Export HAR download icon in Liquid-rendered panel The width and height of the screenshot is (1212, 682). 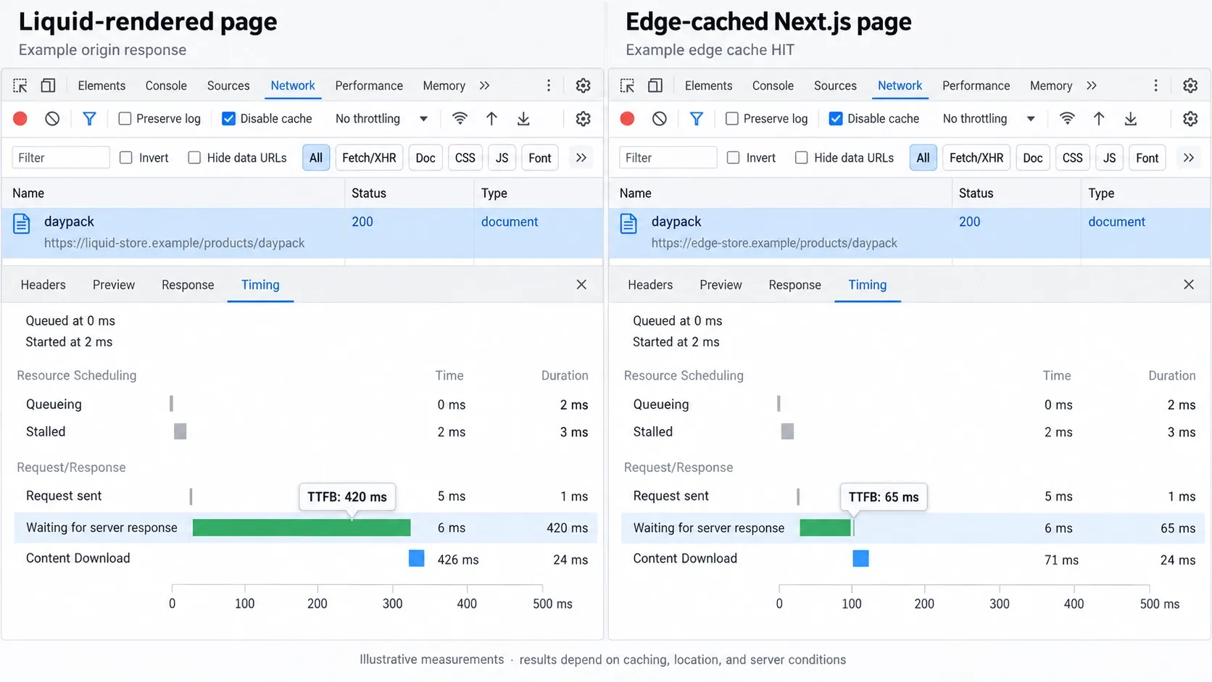click(x=523, y=118)
